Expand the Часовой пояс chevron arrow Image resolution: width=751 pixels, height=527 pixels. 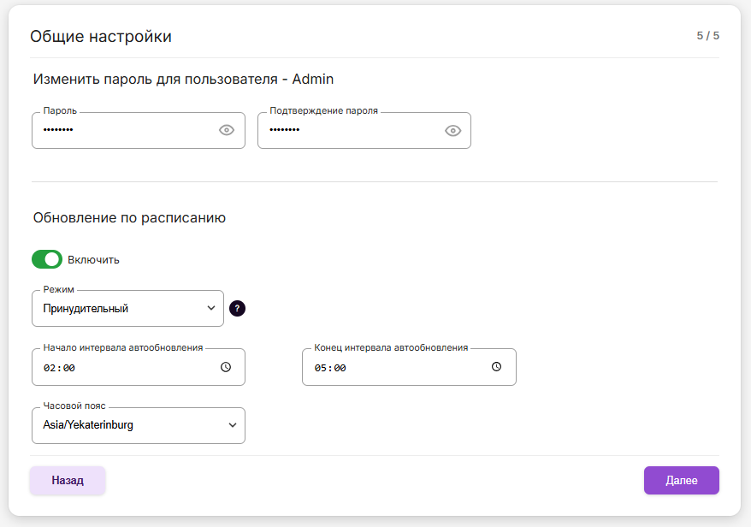[x=233, y=425]
